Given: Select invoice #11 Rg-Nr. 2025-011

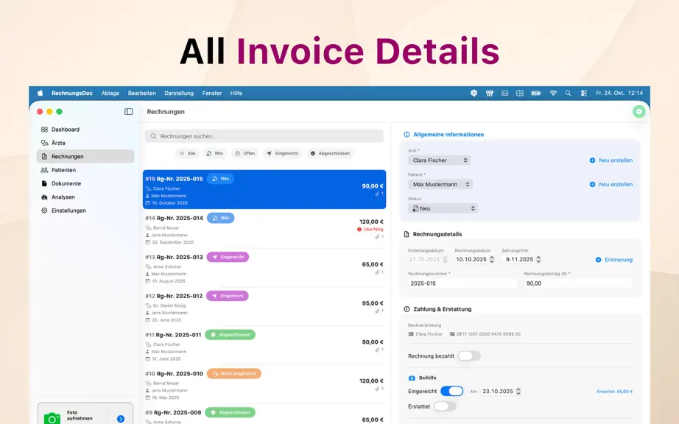Looking at the screenshot, I should 264,346.
